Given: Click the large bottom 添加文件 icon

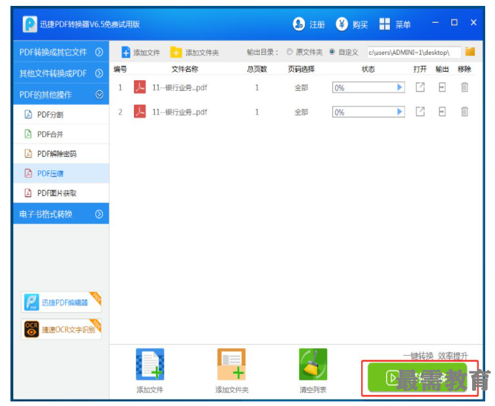Looking at the screenshot, I should 150,364.
